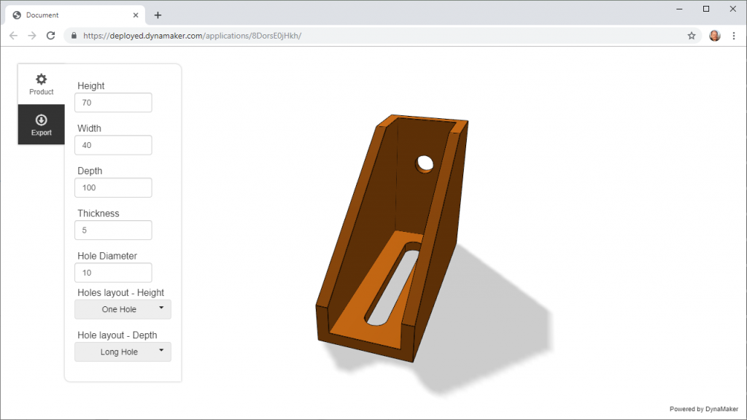Open the Hole layout Depth dropdown showing Long Hole
This screenshot has height=420, width=747.
(x=123, y=351)
